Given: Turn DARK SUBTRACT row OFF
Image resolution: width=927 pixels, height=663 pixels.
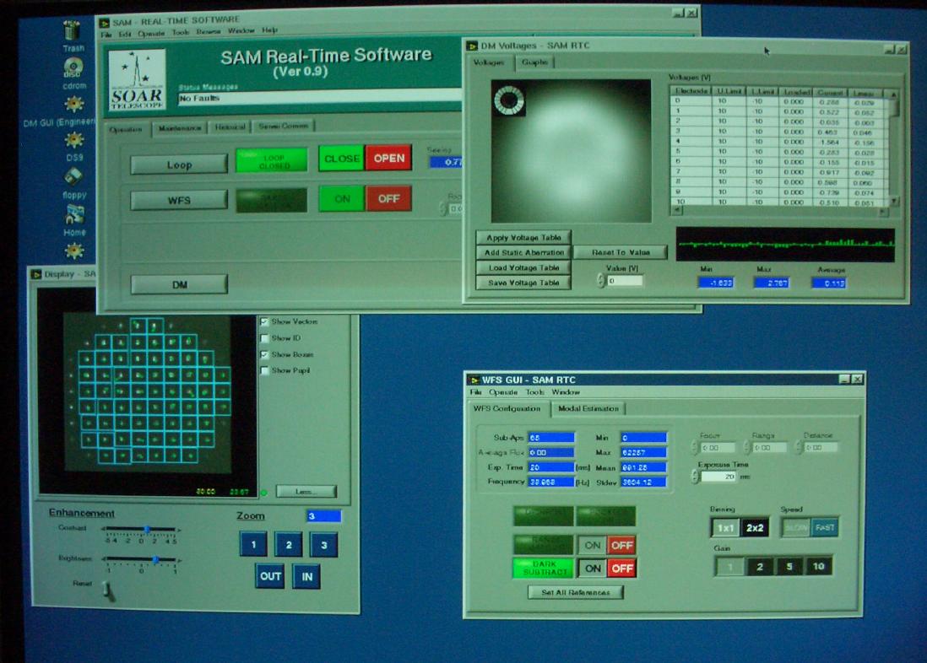Looking at the screenshot, I should [622, 569].
